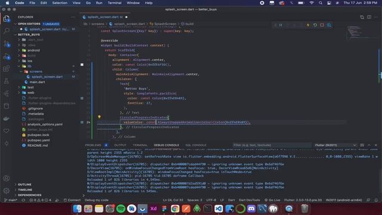
Task: Open analysis_options.yaml file
Action: tap(45, 124)
